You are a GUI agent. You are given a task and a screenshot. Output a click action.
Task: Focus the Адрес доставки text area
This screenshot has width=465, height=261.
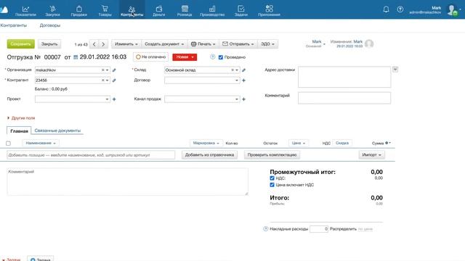[x=344, y=77]
